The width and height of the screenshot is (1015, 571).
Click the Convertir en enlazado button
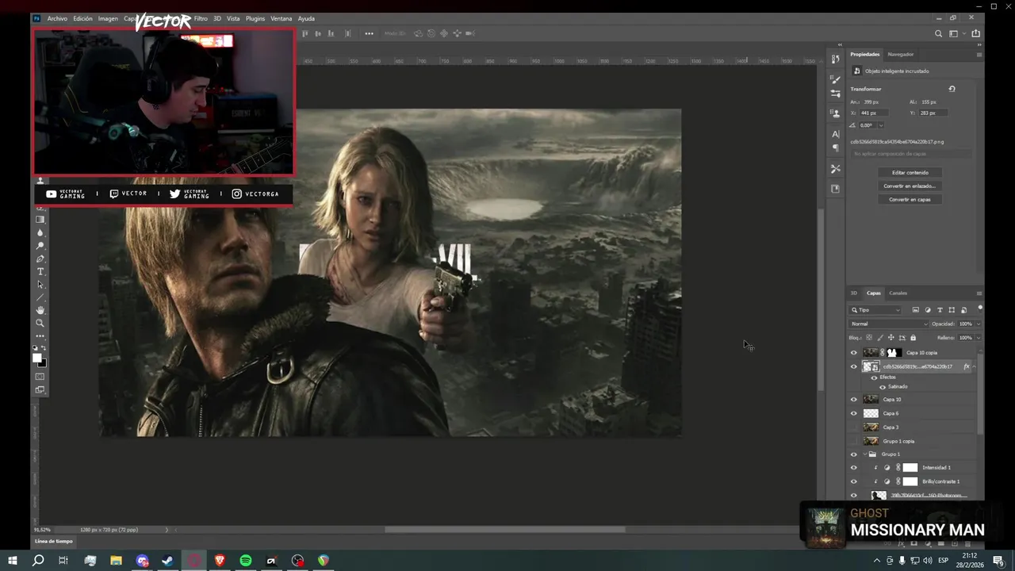(x=910, y=186)
